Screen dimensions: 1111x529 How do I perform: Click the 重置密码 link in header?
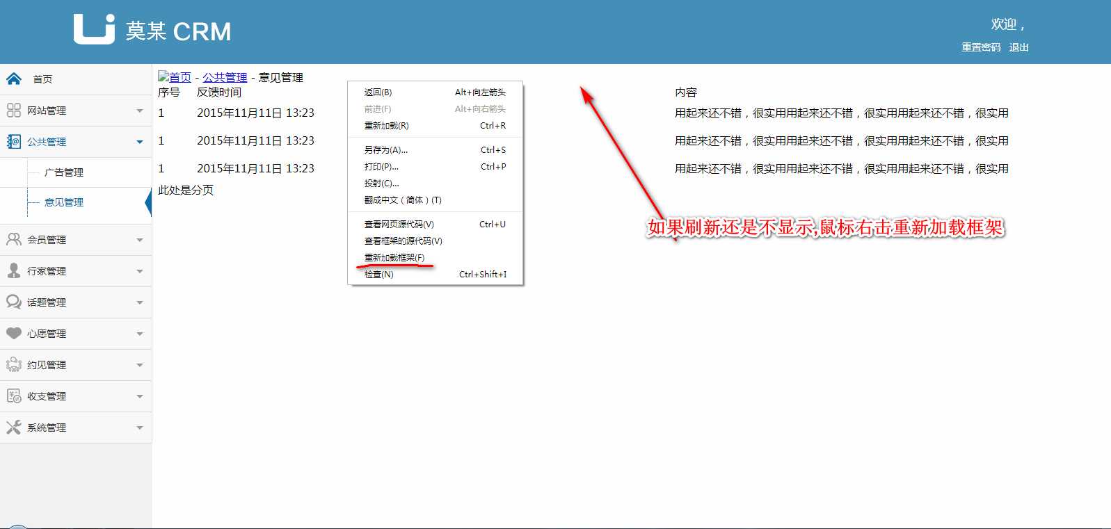point(981,47)
